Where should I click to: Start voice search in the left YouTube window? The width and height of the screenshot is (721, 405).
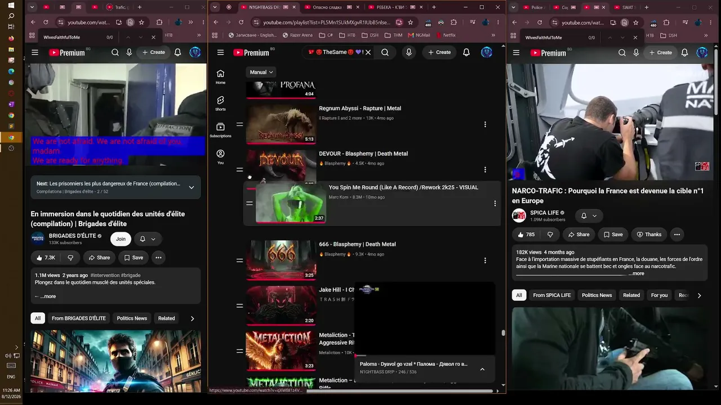click(129, 52)
